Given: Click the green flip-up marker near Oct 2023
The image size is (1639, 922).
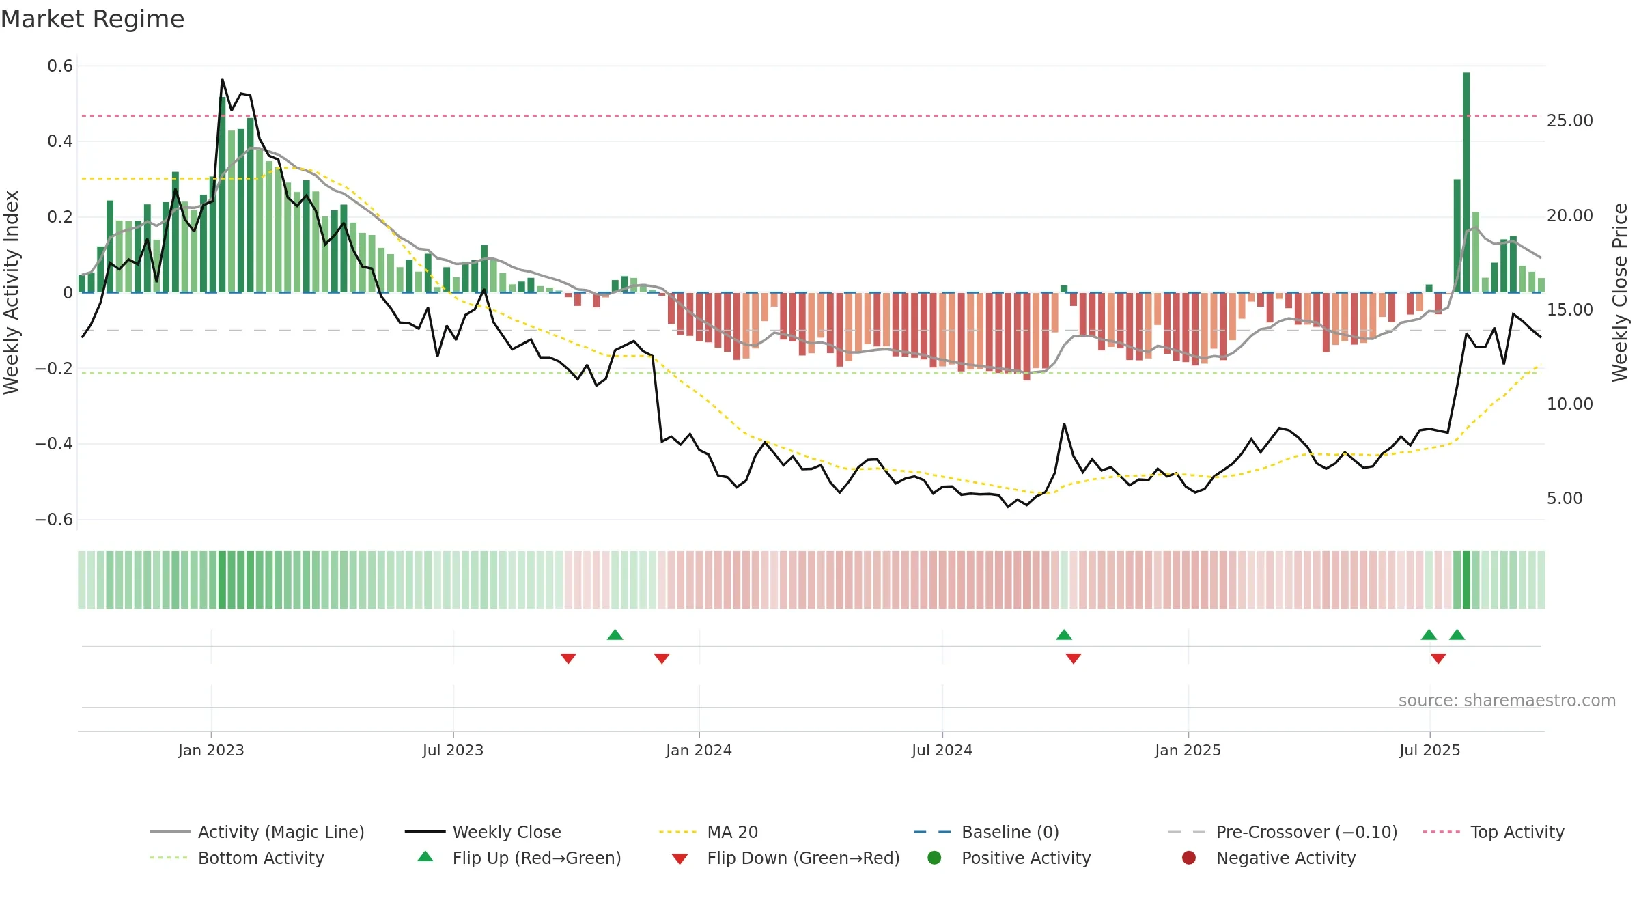Looking at the screenshot, I should point(615,634).
